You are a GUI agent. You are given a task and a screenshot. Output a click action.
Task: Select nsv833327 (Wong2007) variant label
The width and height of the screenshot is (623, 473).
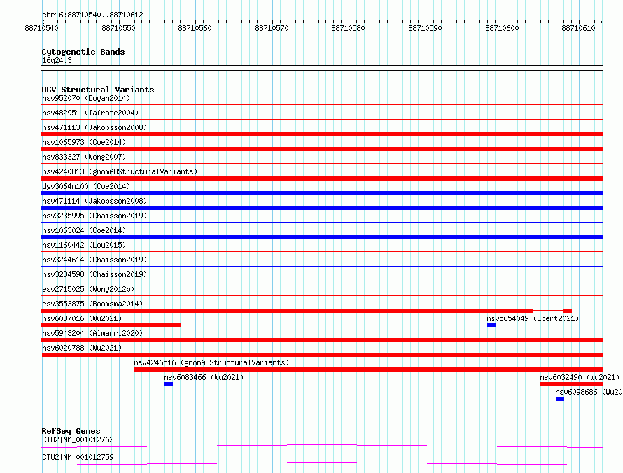[84, 157]
